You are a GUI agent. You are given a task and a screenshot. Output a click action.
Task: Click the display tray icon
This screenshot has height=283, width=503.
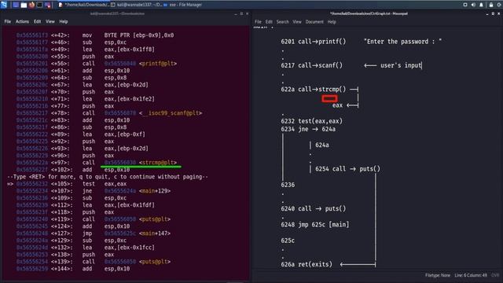(465, 5)
